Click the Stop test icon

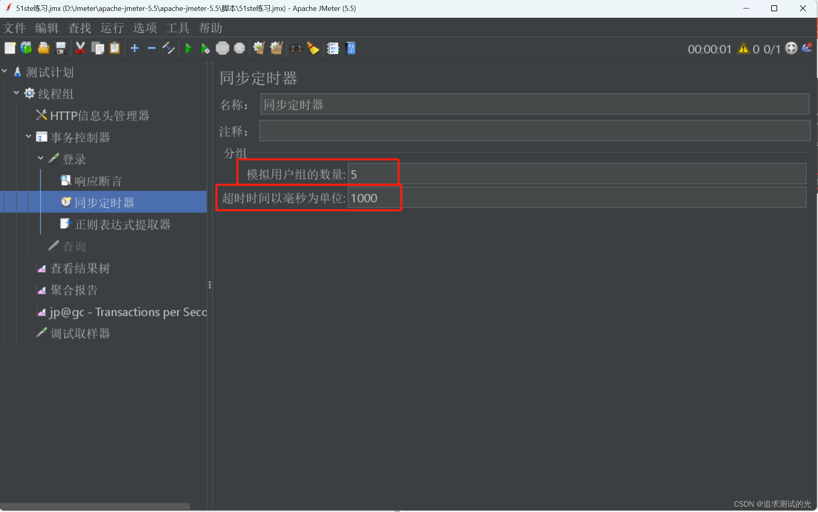pos(222,48)
